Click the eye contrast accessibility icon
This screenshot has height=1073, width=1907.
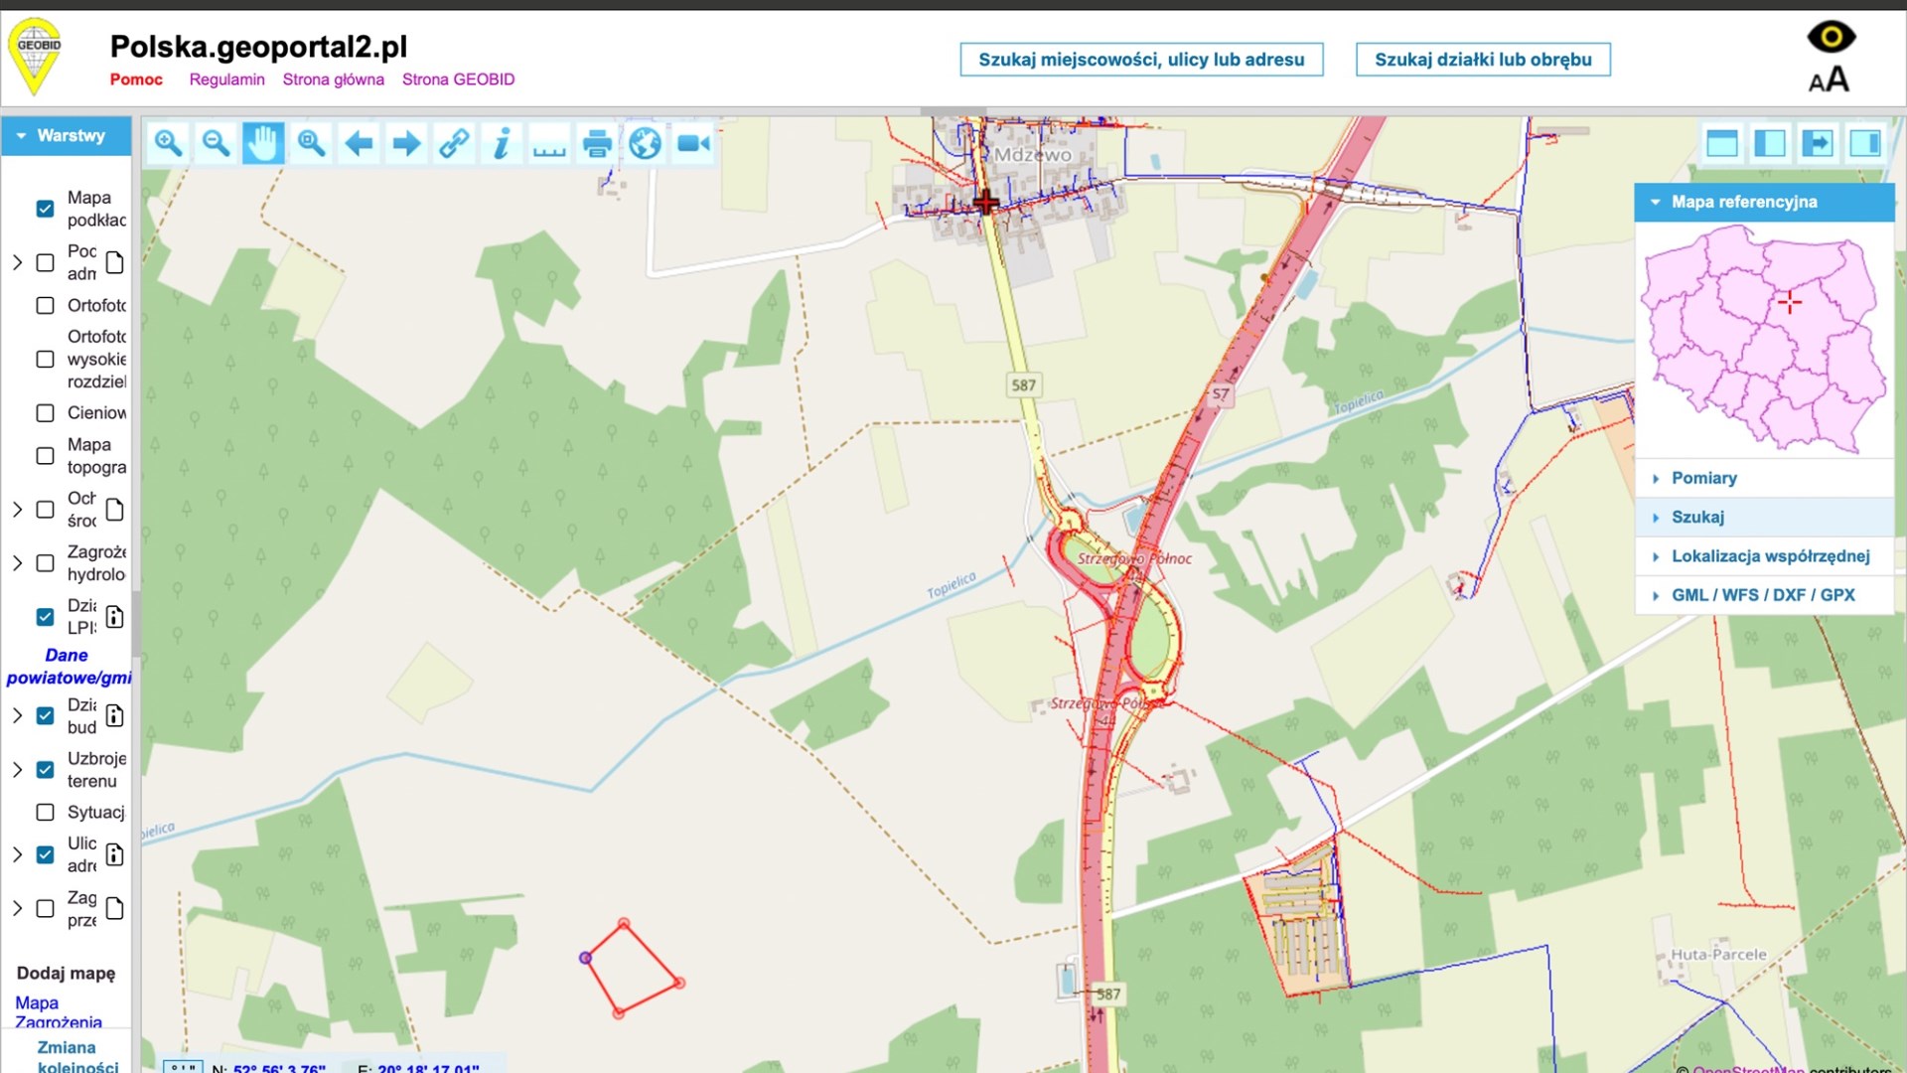[x=1831, y=37]
